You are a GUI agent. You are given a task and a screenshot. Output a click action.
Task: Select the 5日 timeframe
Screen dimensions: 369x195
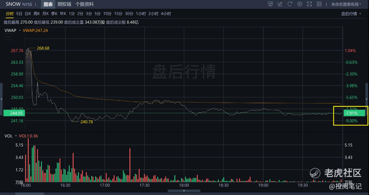tap(19, 14)
